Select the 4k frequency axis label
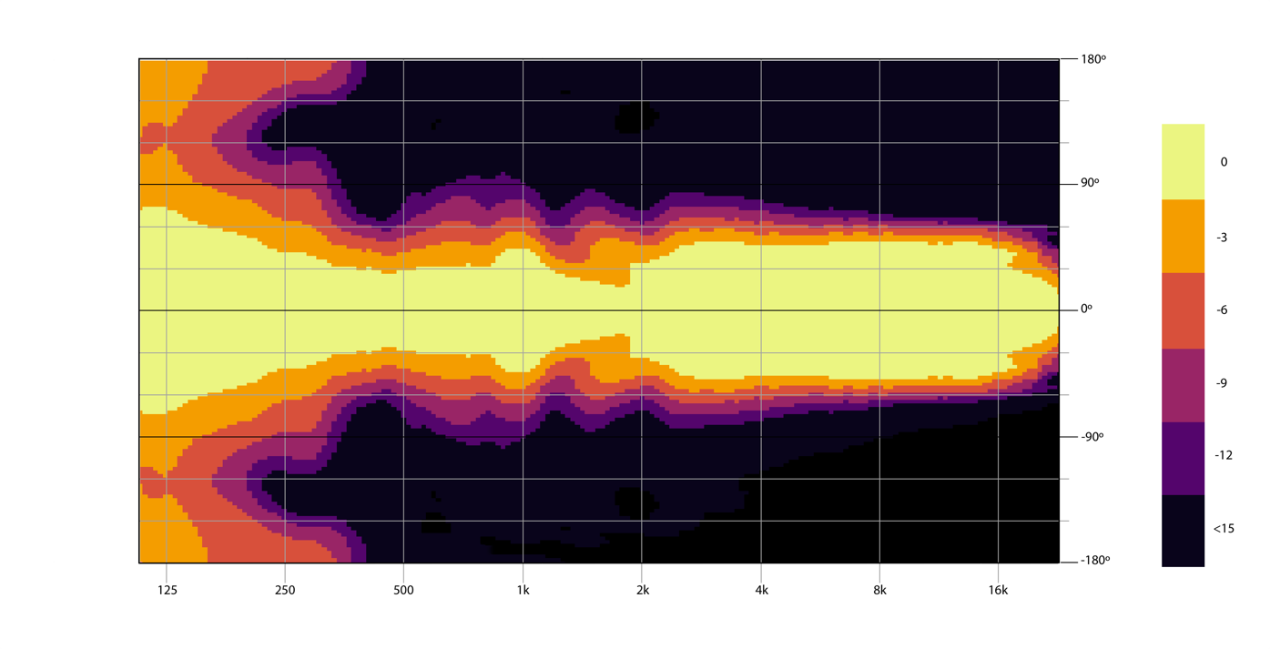Viewport: 1270px width, 649px height. (761, 590)
